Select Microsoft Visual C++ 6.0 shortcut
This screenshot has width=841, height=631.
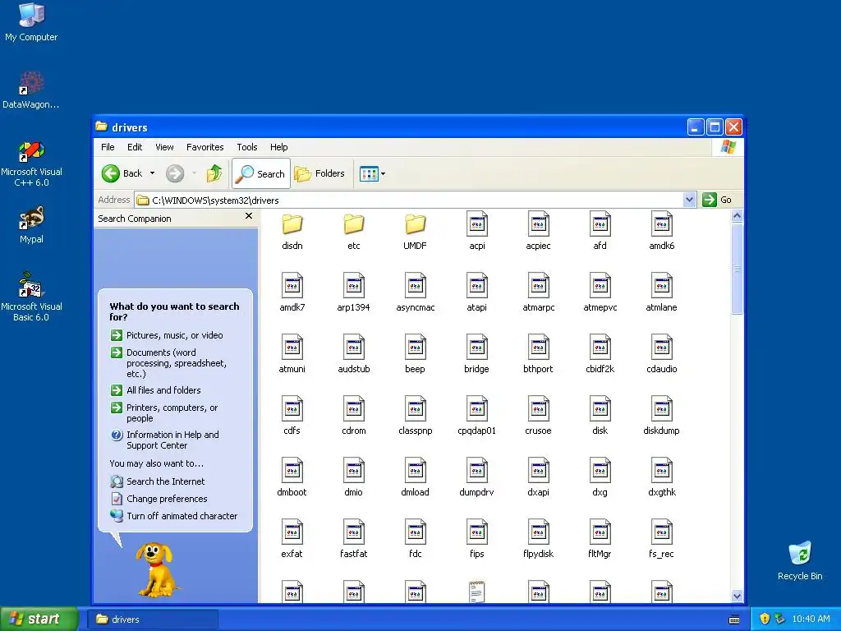tap(31, 164)
